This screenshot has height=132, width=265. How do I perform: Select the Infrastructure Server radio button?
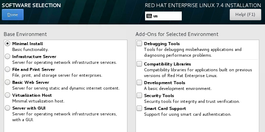[x=7, y=56]
